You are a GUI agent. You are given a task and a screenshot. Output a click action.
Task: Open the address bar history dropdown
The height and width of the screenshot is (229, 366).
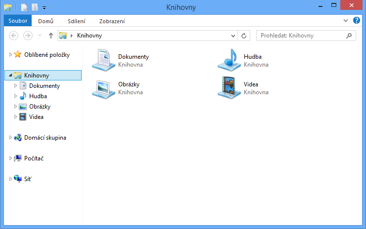point(234,36)
